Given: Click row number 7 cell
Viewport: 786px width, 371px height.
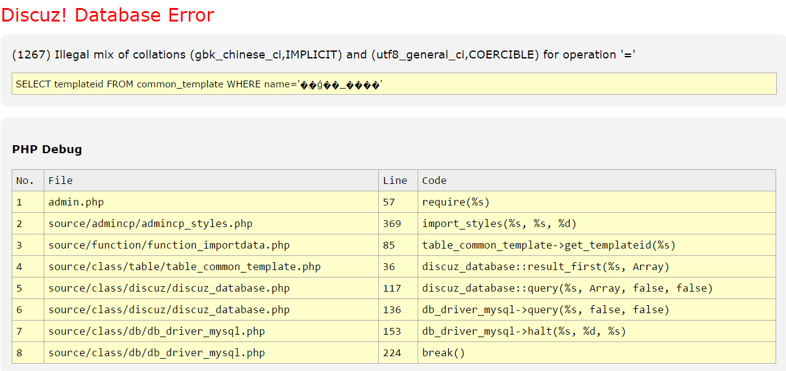Looking at the screenshot, I should [x=28, y=331].
